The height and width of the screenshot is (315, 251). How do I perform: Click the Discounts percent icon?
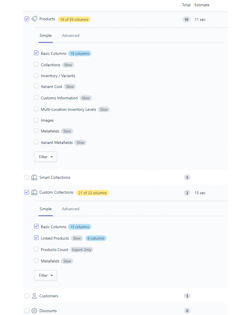click(x=34, y=311)
